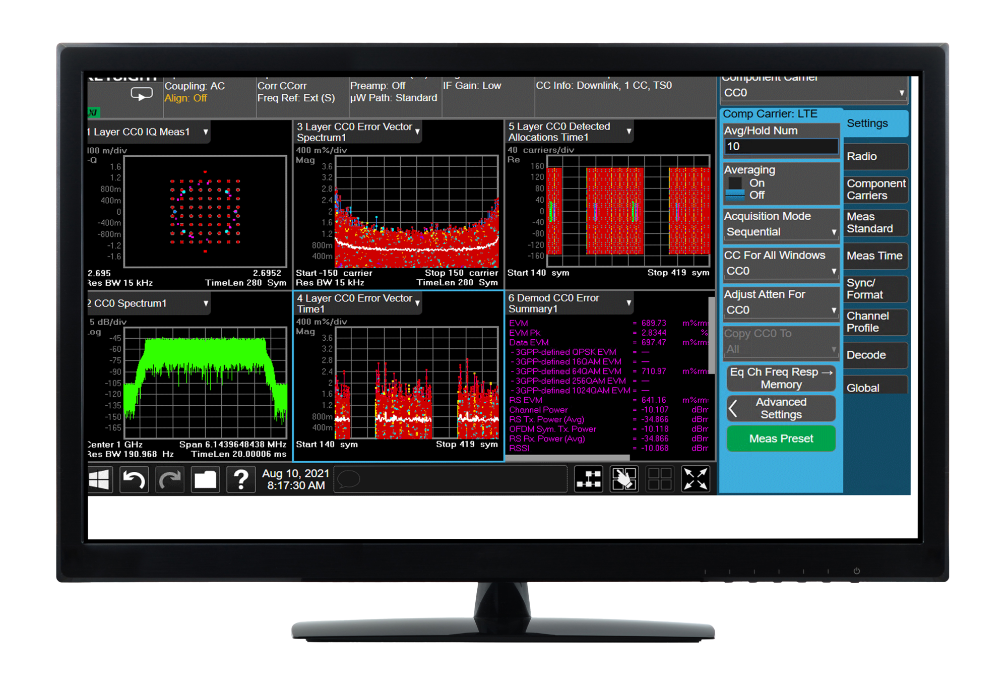
Task: Toggle the Averaging On/Off switch
Action: 735,189
